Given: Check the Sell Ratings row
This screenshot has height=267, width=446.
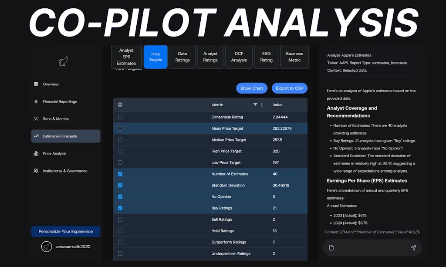Looking at the screenshot, I should click(x=120, y=219).
